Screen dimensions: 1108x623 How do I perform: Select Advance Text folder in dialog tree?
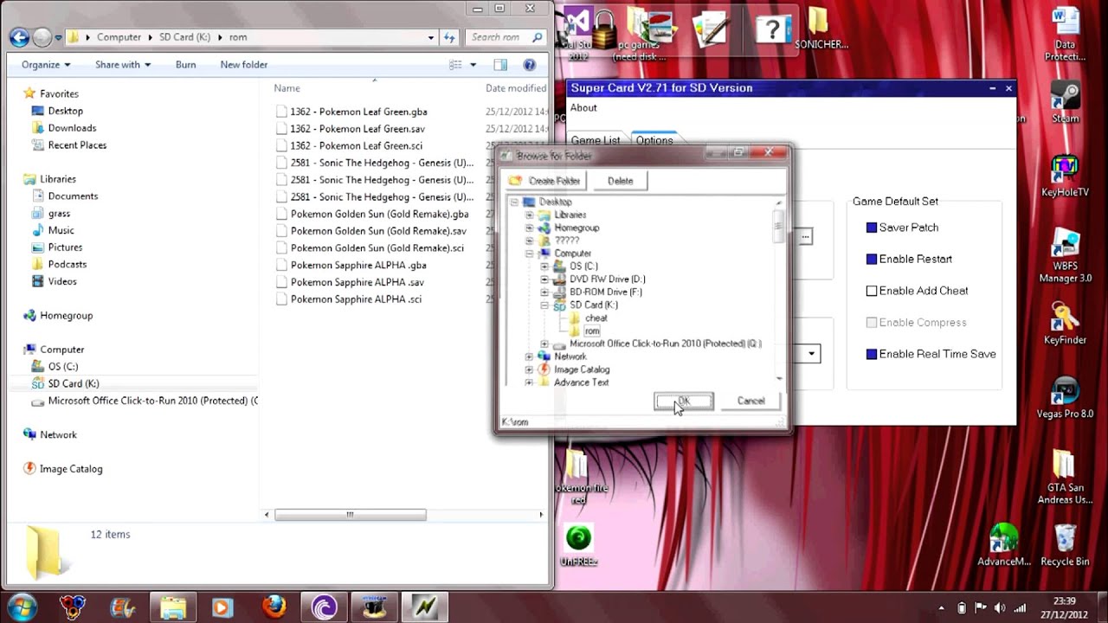[x=582, y=382]
